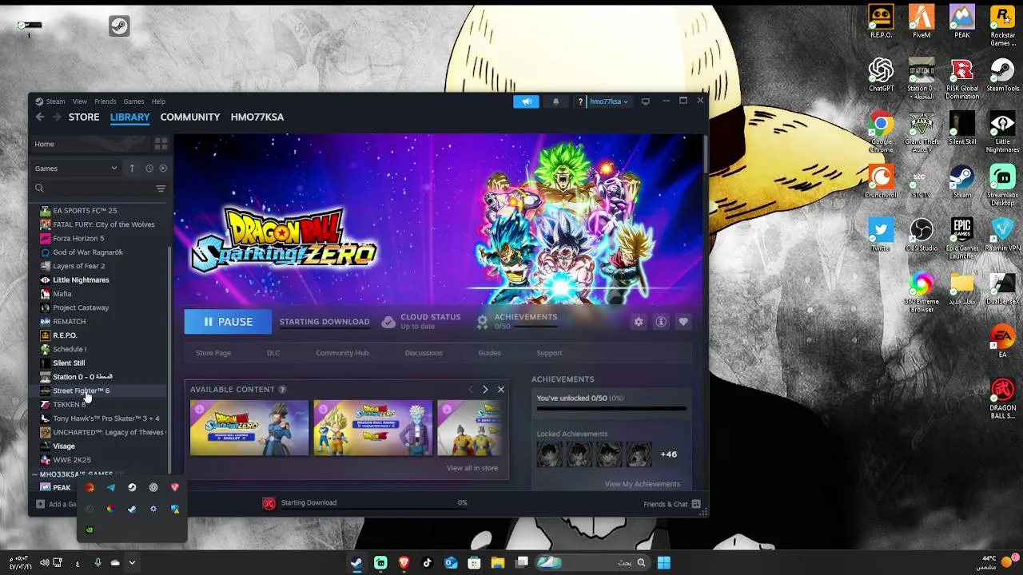
Task: Open the Guides link
Action: (x=489, y=353)
